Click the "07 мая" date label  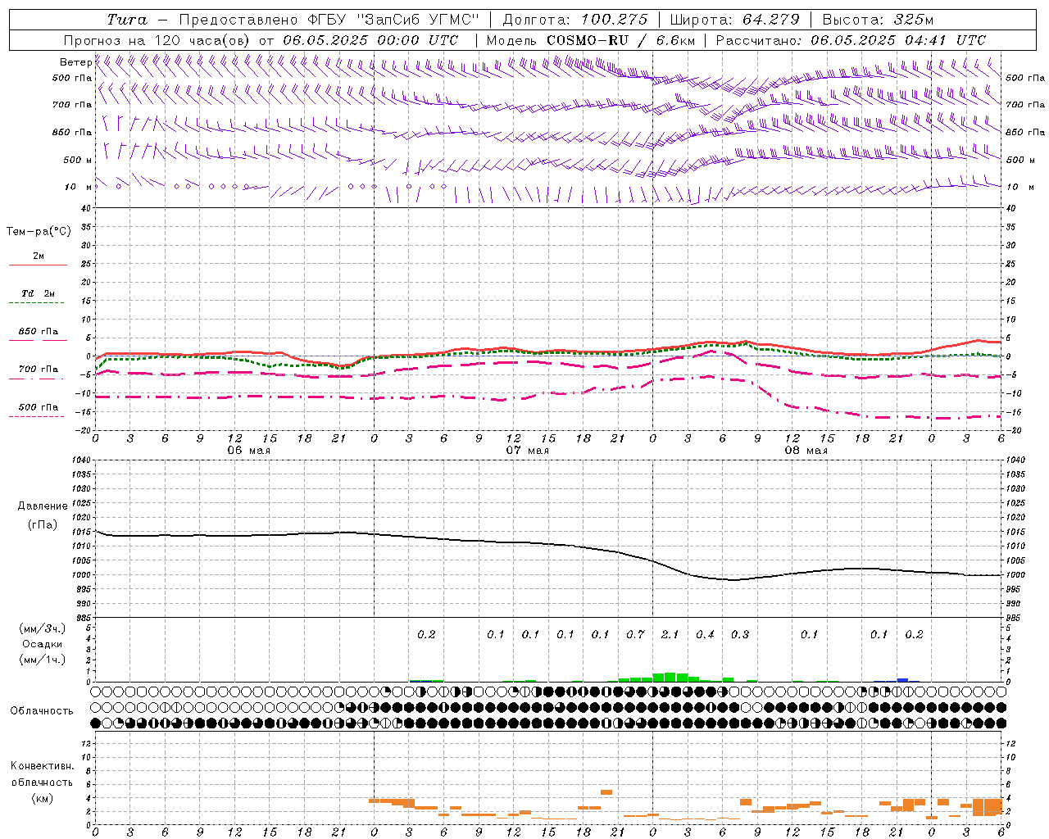point(527,451)
